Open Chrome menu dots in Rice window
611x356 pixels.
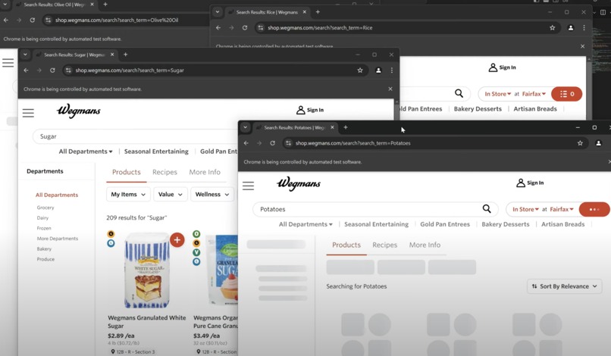point(584,28)
